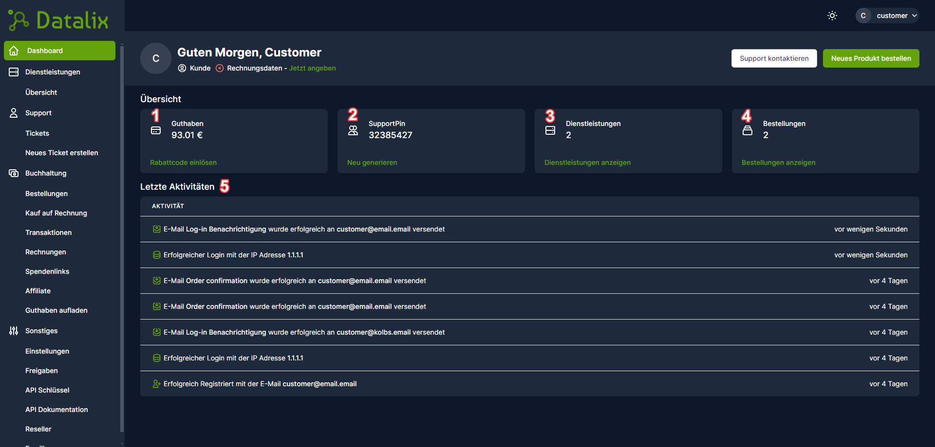Click the sidebar scrollbar
The width and height of the screenshot is (935, 447).
pos(122,238)
